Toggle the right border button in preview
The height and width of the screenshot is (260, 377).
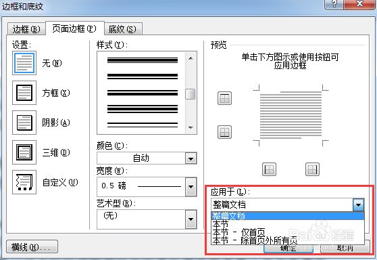[312, 169]
